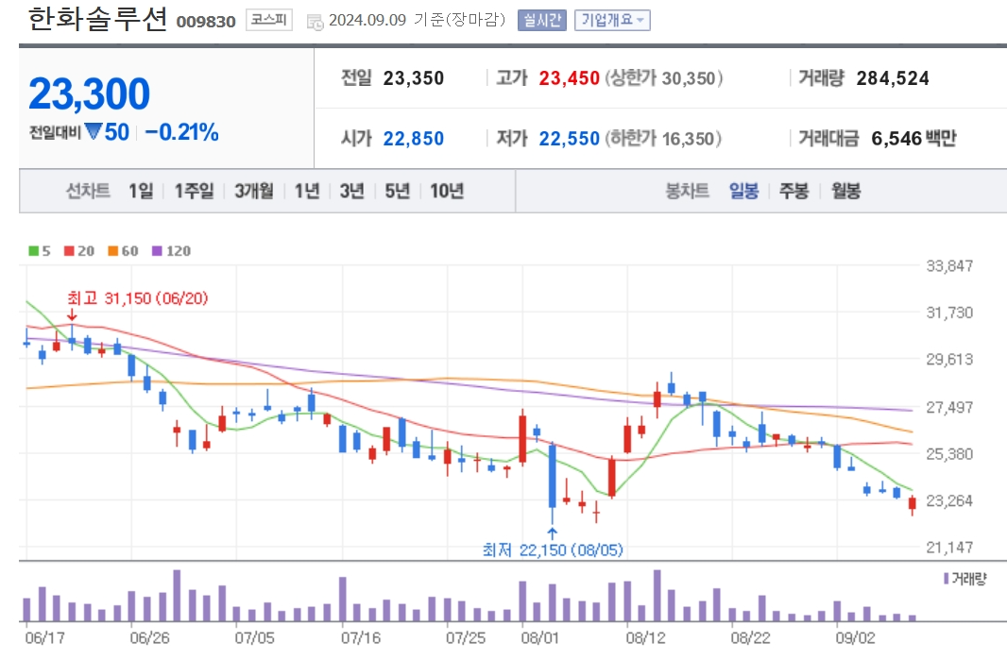The height and width of the screenshot is (660, 1007).
Task: Click the stock name 한화솔루션
Action: click(x=97, y=19)
